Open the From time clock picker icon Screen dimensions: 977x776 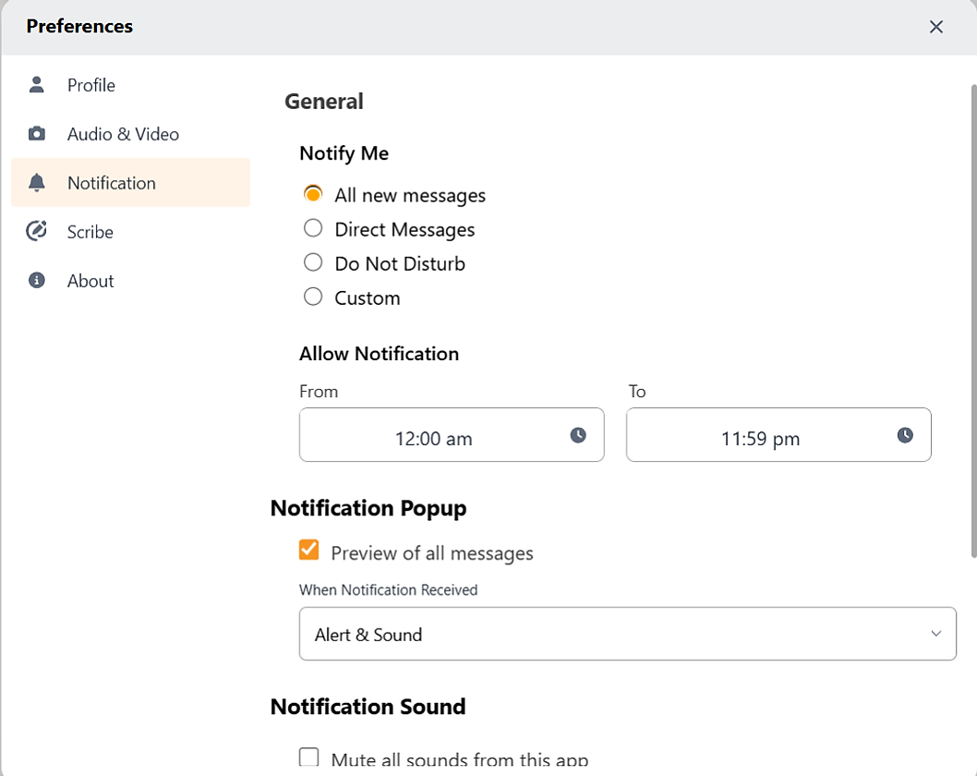(x=578, y=435)
